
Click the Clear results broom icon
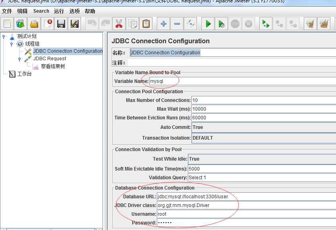pyautogui.click(x=310, y=24)
